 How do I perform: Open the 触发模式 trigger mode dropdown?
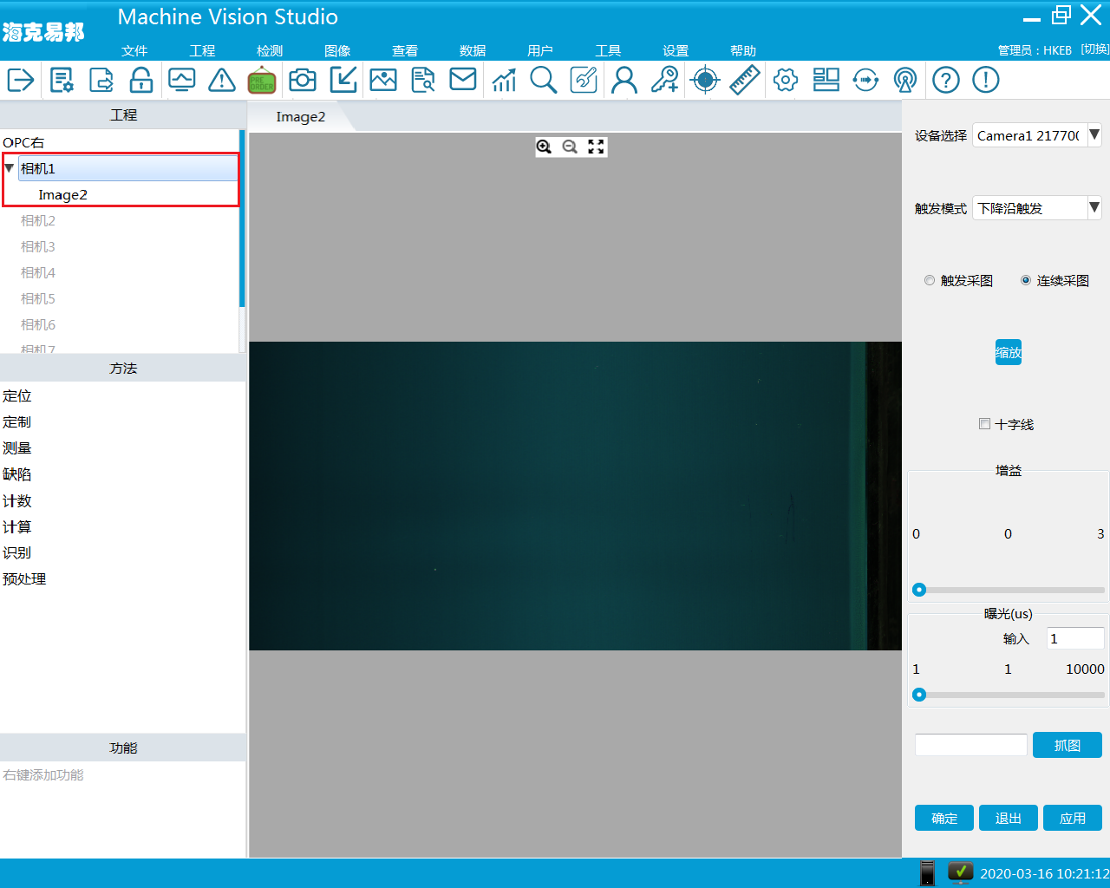pyautogui.click(x=1094, y=207)
